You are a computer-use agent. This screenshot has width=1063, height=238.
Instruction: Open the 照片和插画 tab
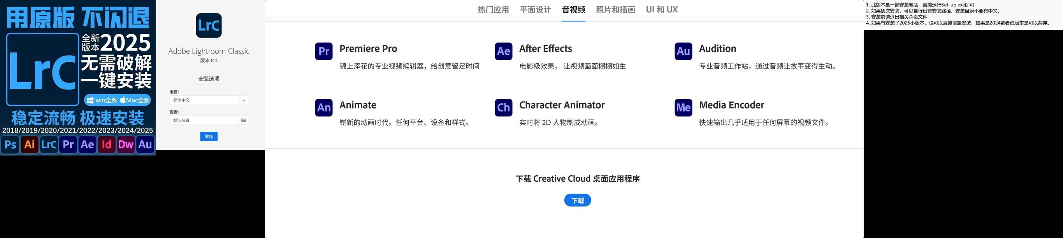tap(615, 9)
